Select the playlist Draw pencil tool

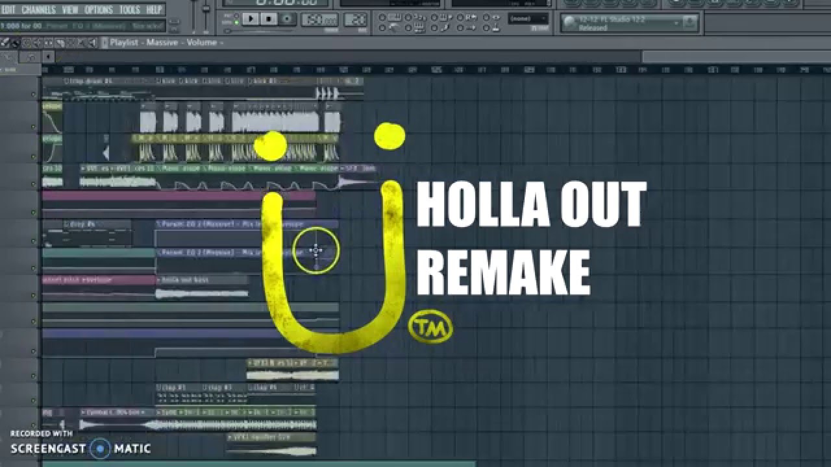tap(5, 43)
